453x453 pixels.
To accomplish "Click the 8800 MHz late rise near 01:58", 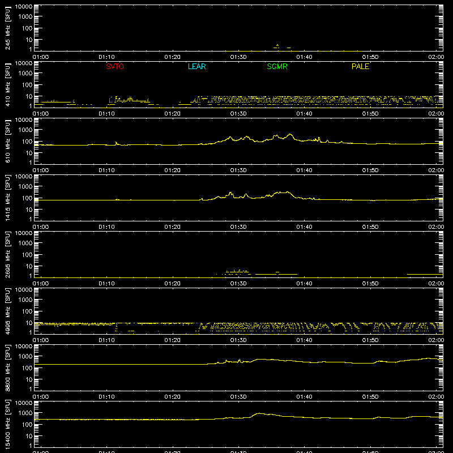I will pyautogui.click(x=429, y=358).
